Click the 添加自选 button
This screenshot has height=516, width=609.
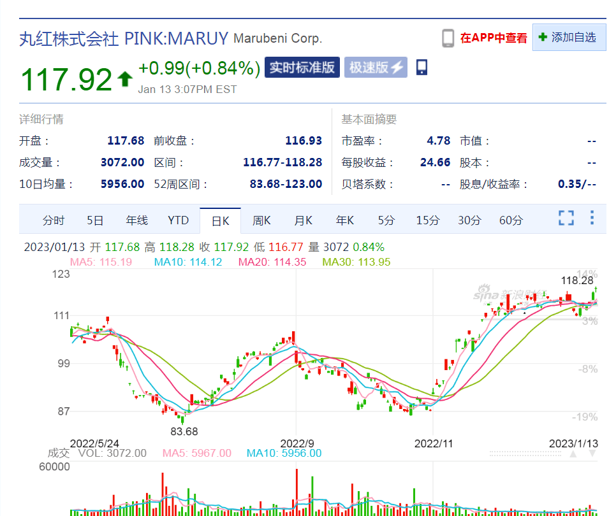[569, 37]
